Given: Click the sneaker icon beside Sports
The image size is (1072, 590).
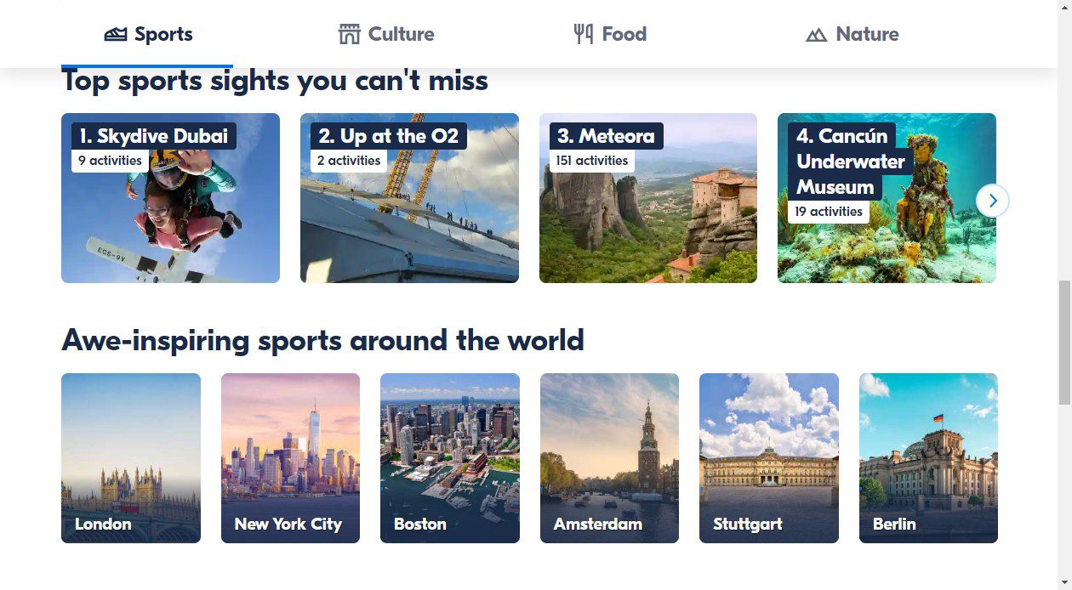Looking at the screenshot, I should coord(116,35).
